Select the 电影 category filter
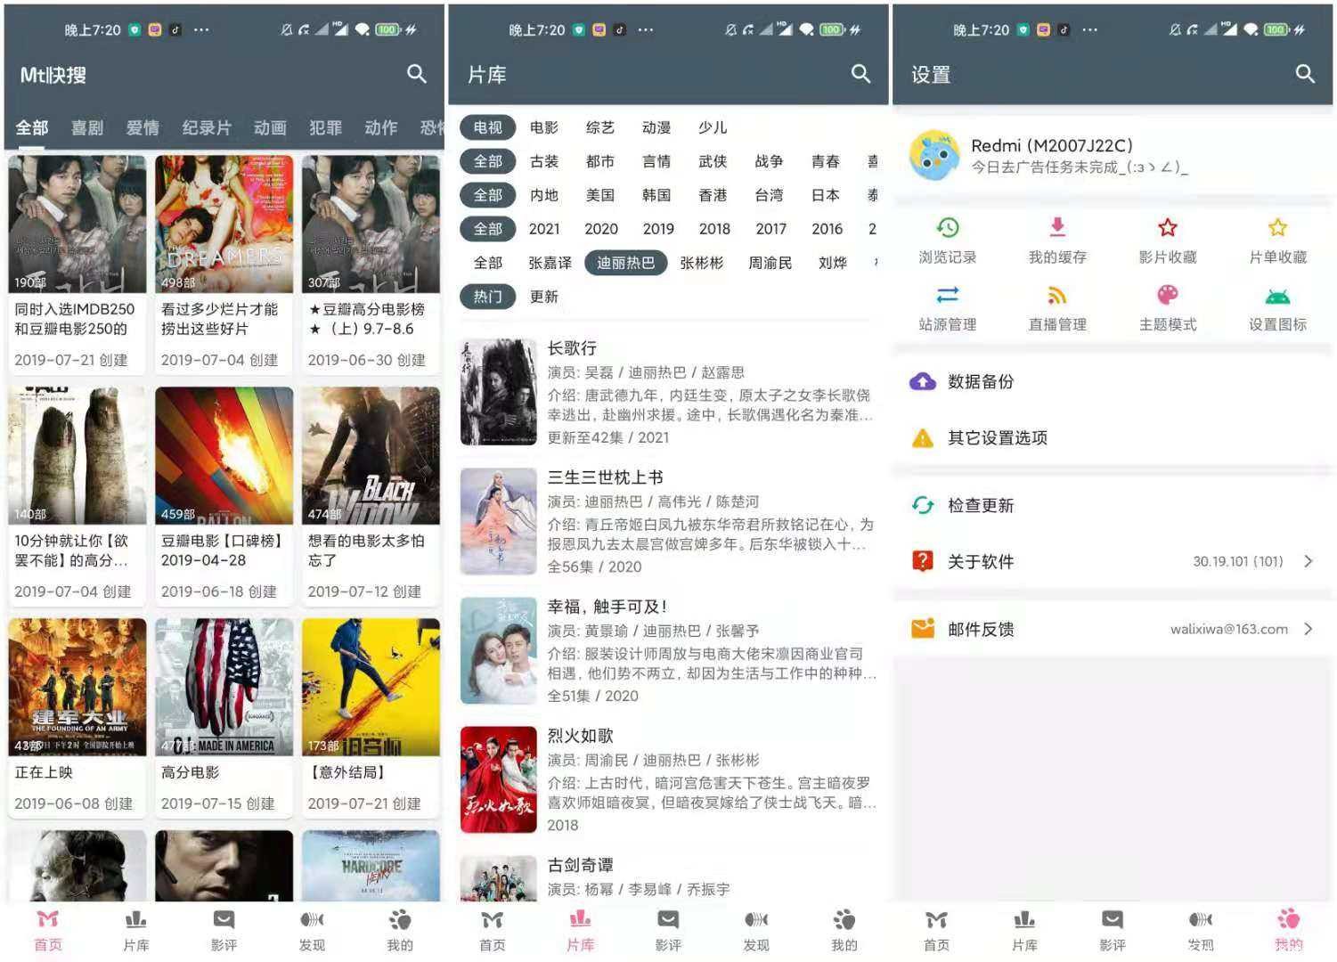This screenshot has width=1337, height=962. click(544, 127)
